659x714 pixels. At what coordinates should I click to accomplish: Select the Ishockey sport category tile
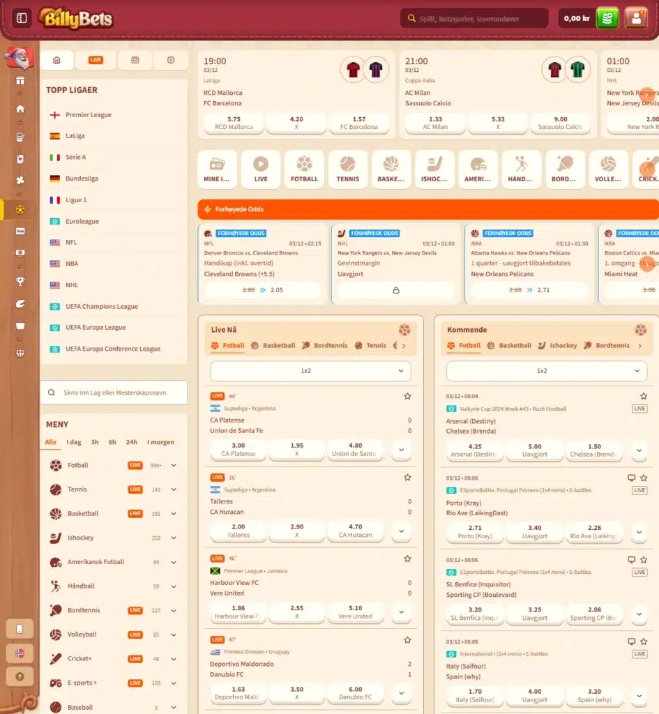tap(434, 169)
